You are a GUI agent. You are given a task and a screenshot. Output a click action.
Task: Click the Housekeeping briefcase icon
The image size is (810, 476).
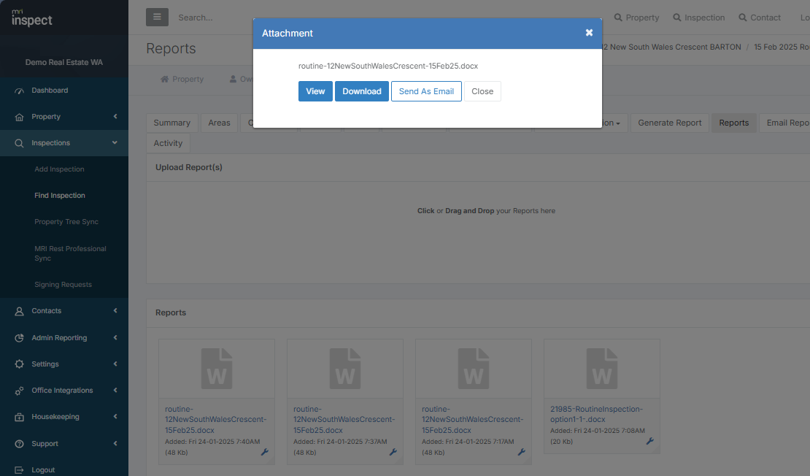19,417
